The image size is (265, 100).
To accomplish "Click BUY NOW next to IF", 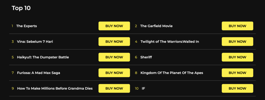I will pos(238,88).
